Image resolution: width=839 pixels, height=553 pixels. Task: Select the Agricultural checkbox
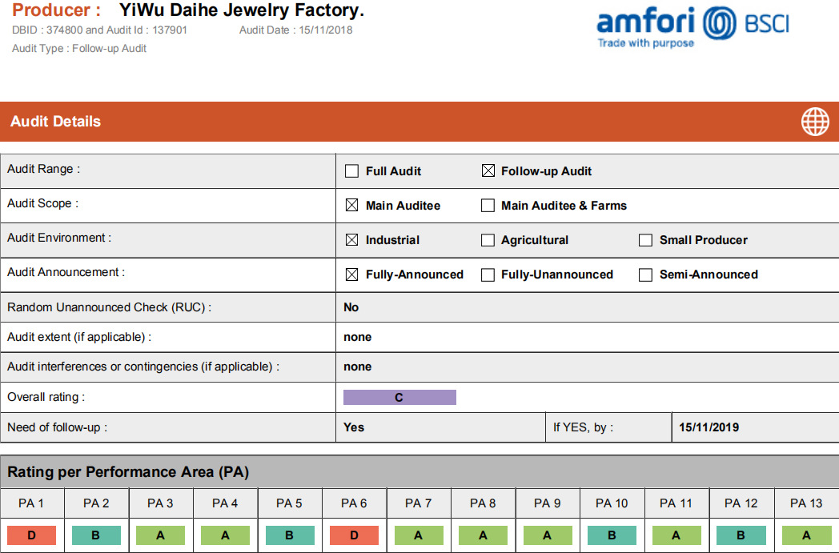(x=488, y=240)
